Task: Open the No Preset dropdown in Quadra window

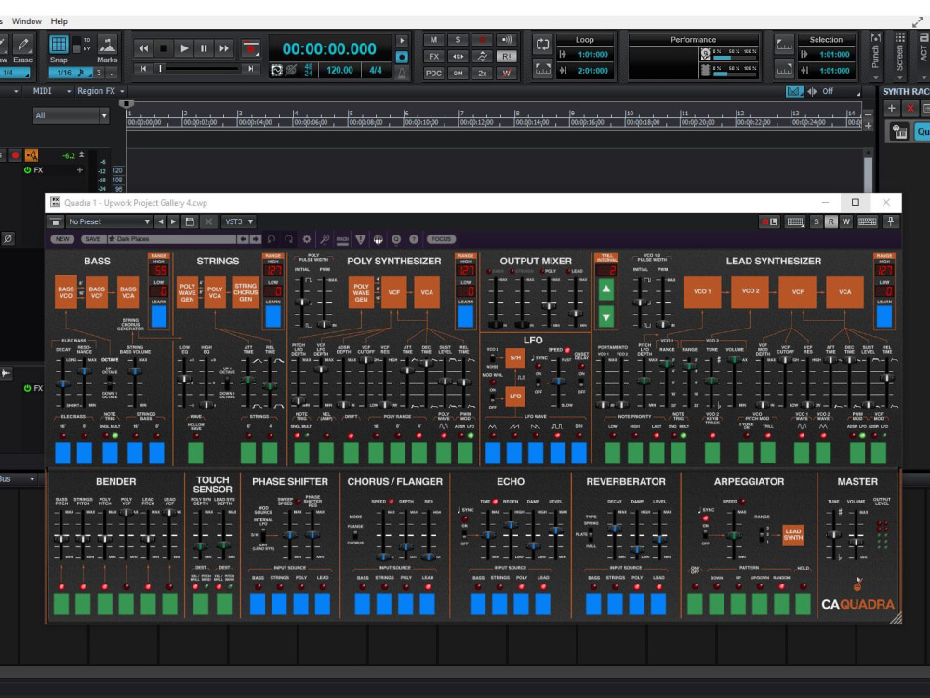Action: coord(109,221)
